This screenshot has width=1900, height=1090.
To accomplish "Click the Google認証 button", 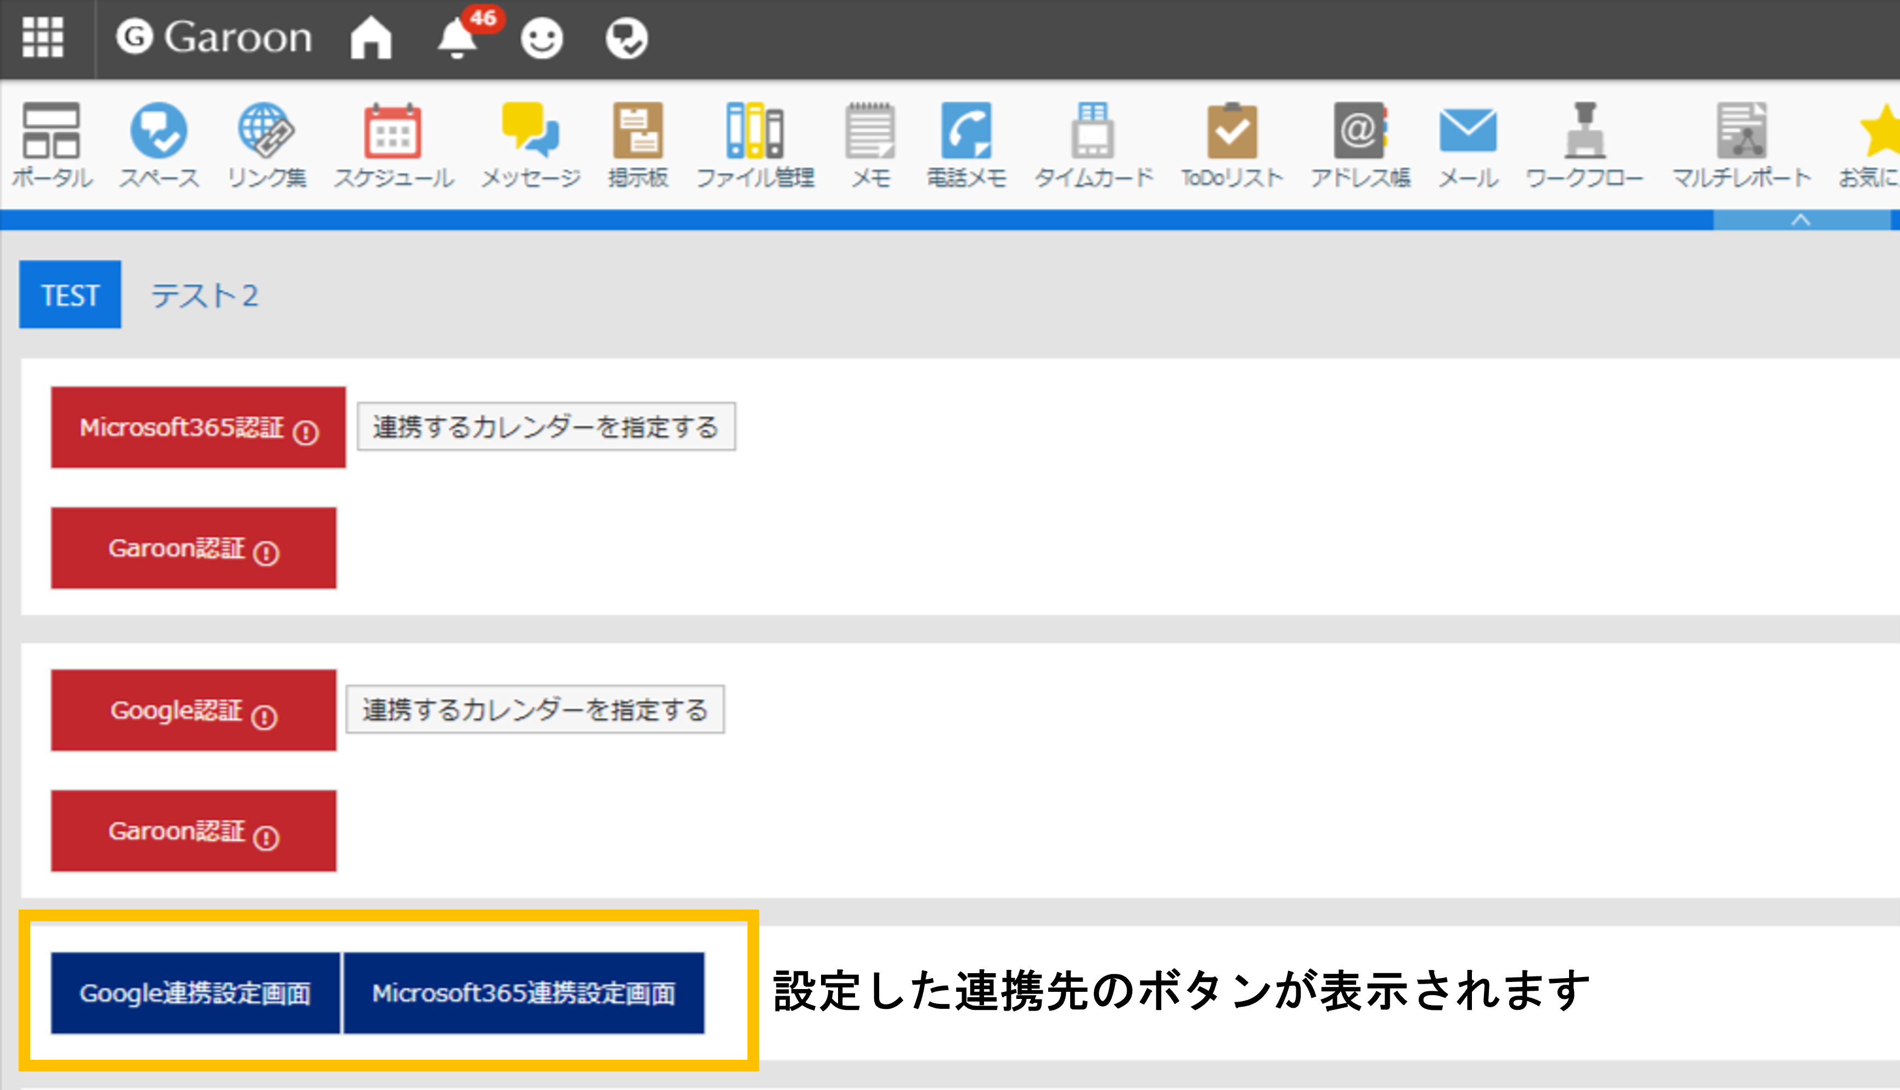I will [193, 710].
